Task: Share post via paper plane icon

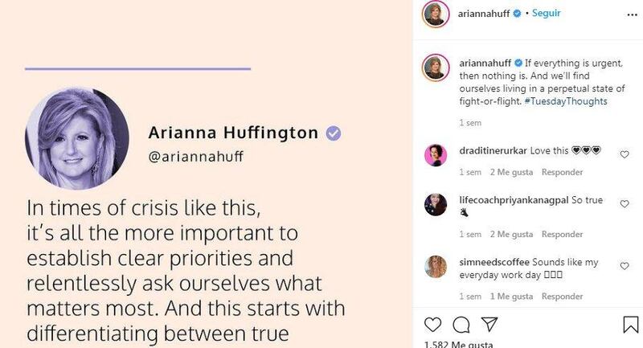Action: (488, 324)
